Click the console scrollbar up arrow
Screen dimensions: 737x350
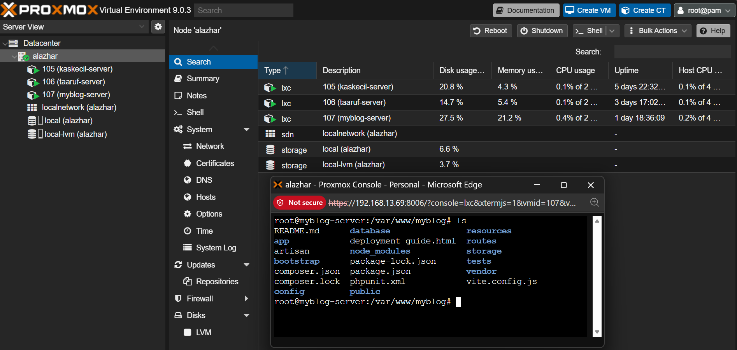(x=597, y=221)
